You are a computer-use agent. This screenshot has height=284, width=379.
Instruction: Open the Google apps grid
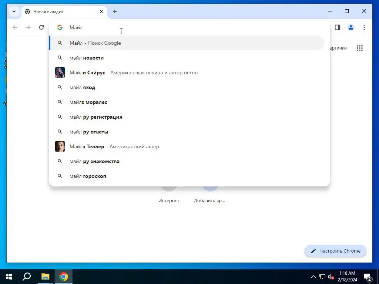click(360, 48)
